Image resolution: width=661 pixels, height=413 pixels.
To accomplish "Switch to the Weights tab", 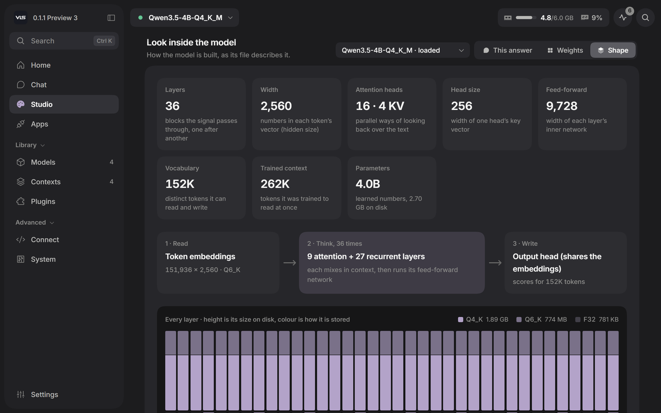I will [x=565, y=50].
